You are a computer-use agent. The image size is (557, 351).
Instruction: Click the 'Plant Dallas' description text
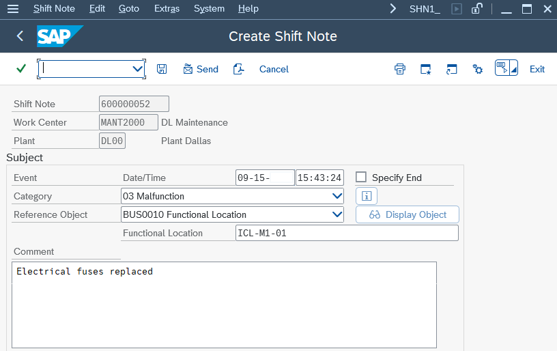tap(186, 141)
